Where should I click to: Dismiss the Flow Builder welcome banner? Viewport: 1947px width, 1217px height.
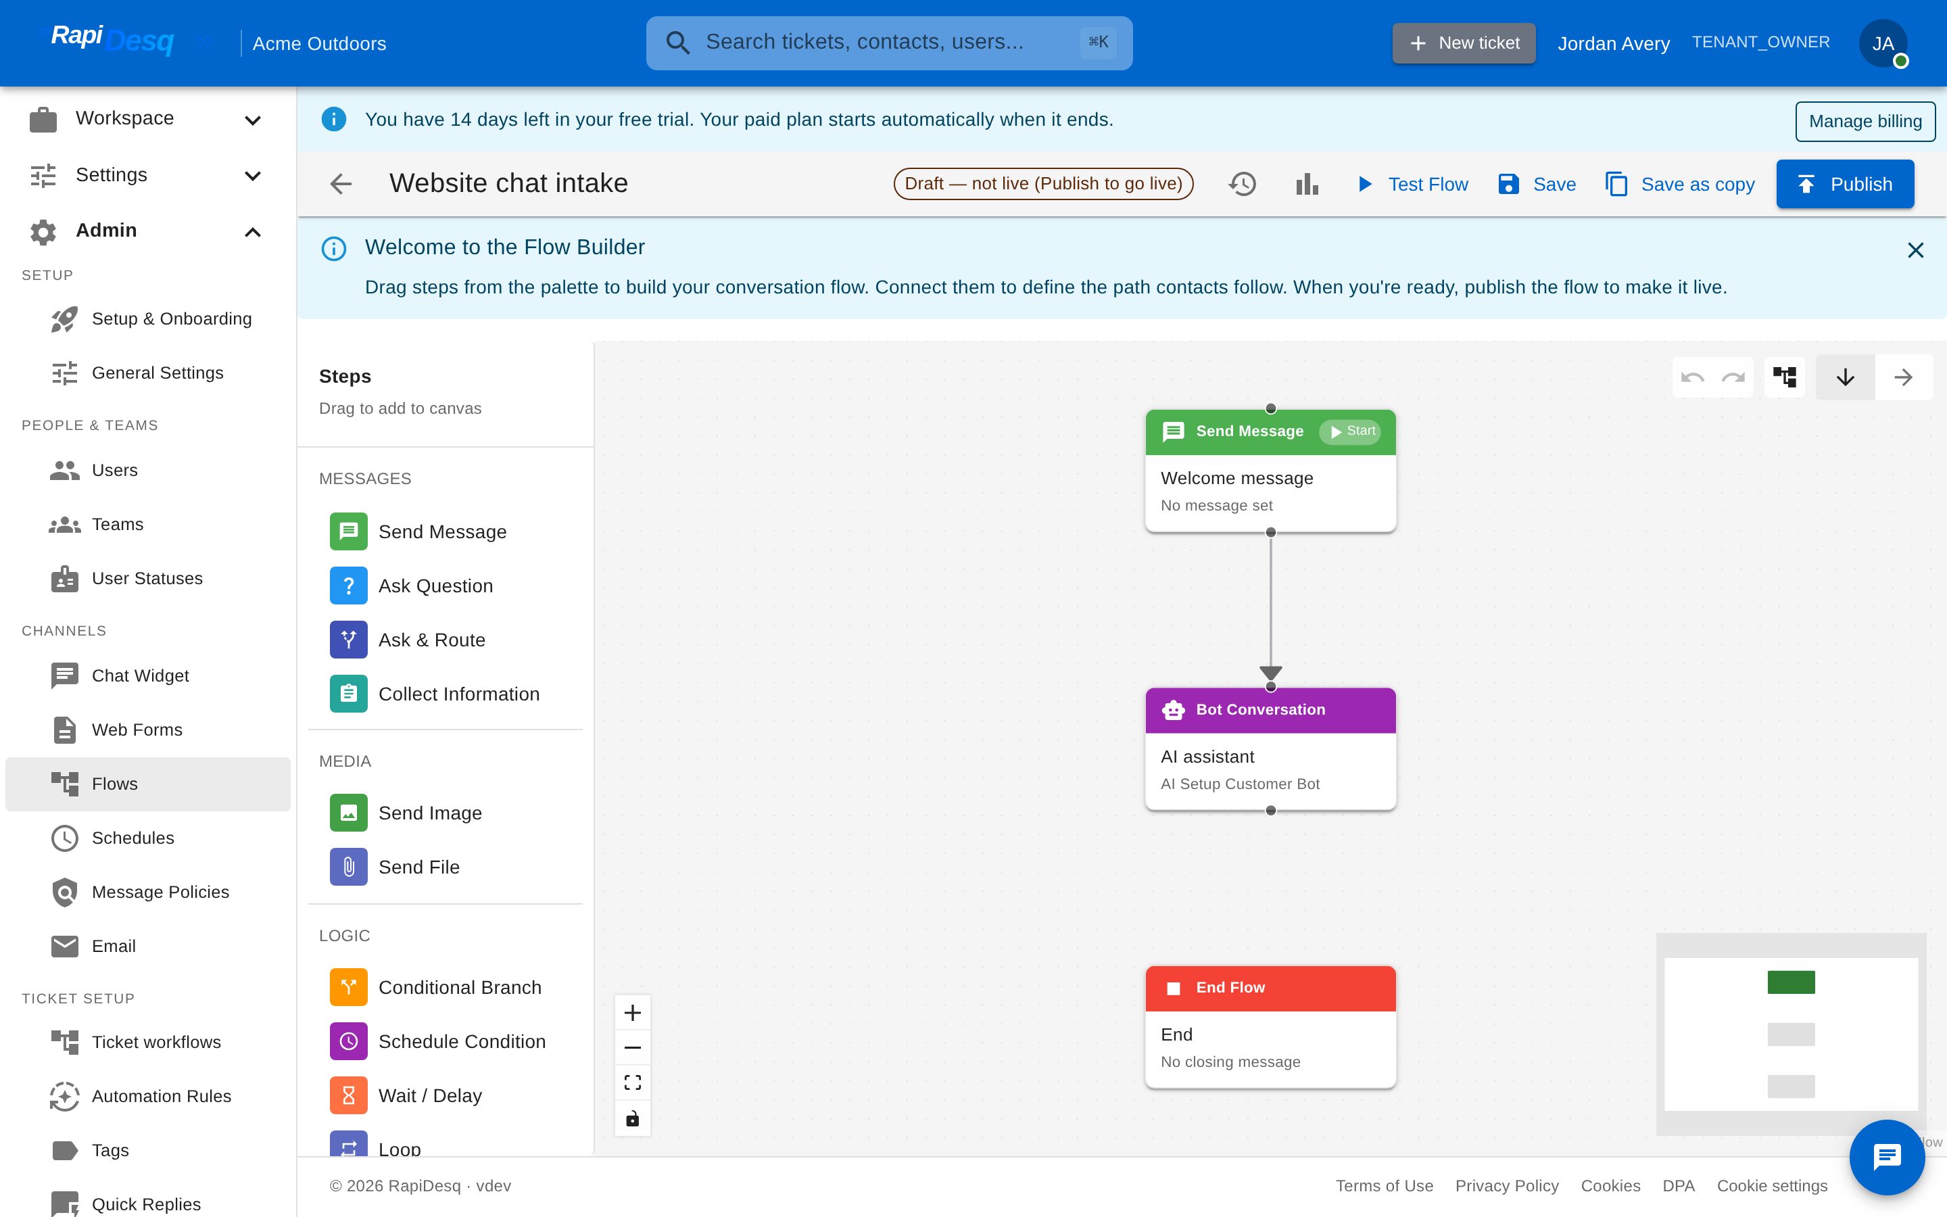[x=1915, y=250]
